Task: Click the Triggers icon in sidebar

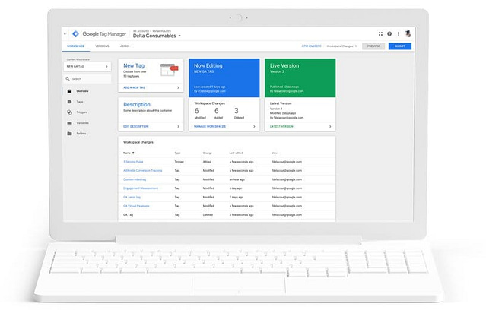Action: 69,112
